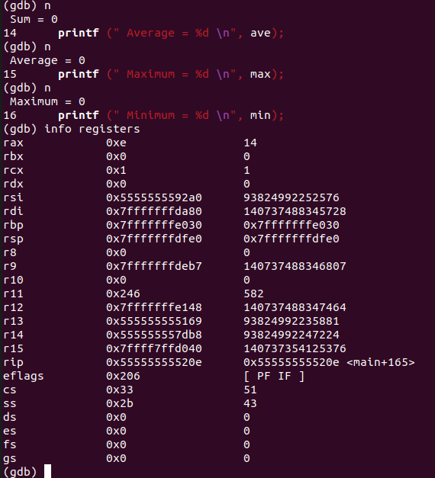Click the r11 hex value 0x246
The image size is (435, 478).
(123, 294)
